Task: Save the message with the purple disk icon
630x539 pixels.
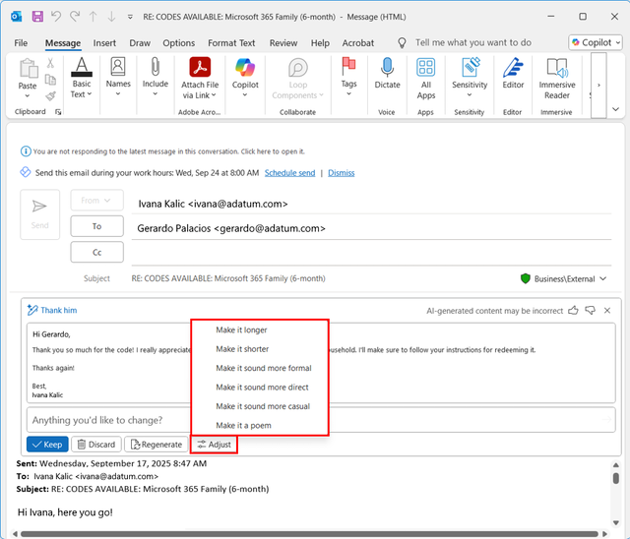Action: pos(37,17)
